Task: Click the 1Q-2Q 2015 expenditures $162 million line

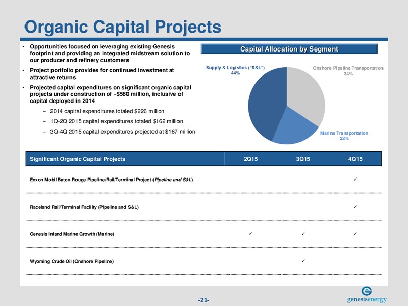Action: [x=116, y=121]
